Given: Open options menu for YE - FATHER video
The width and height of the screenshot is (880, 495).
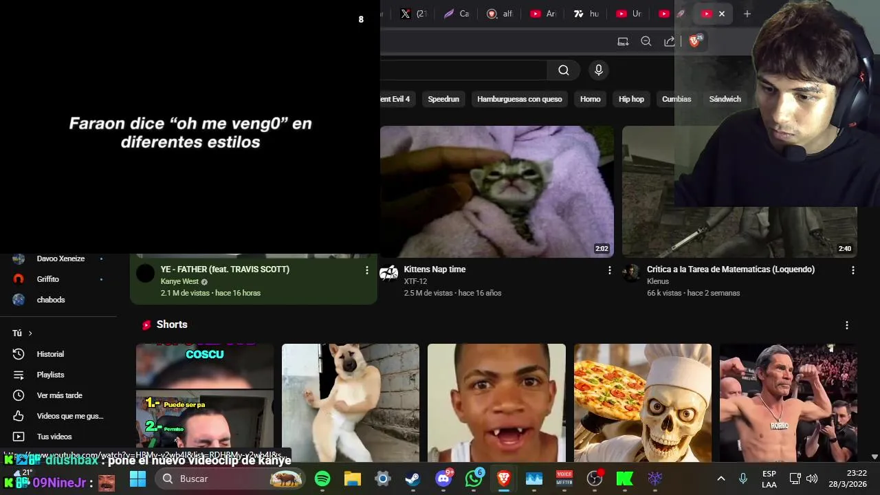Looking at the screenshot, I should [366, 270].
